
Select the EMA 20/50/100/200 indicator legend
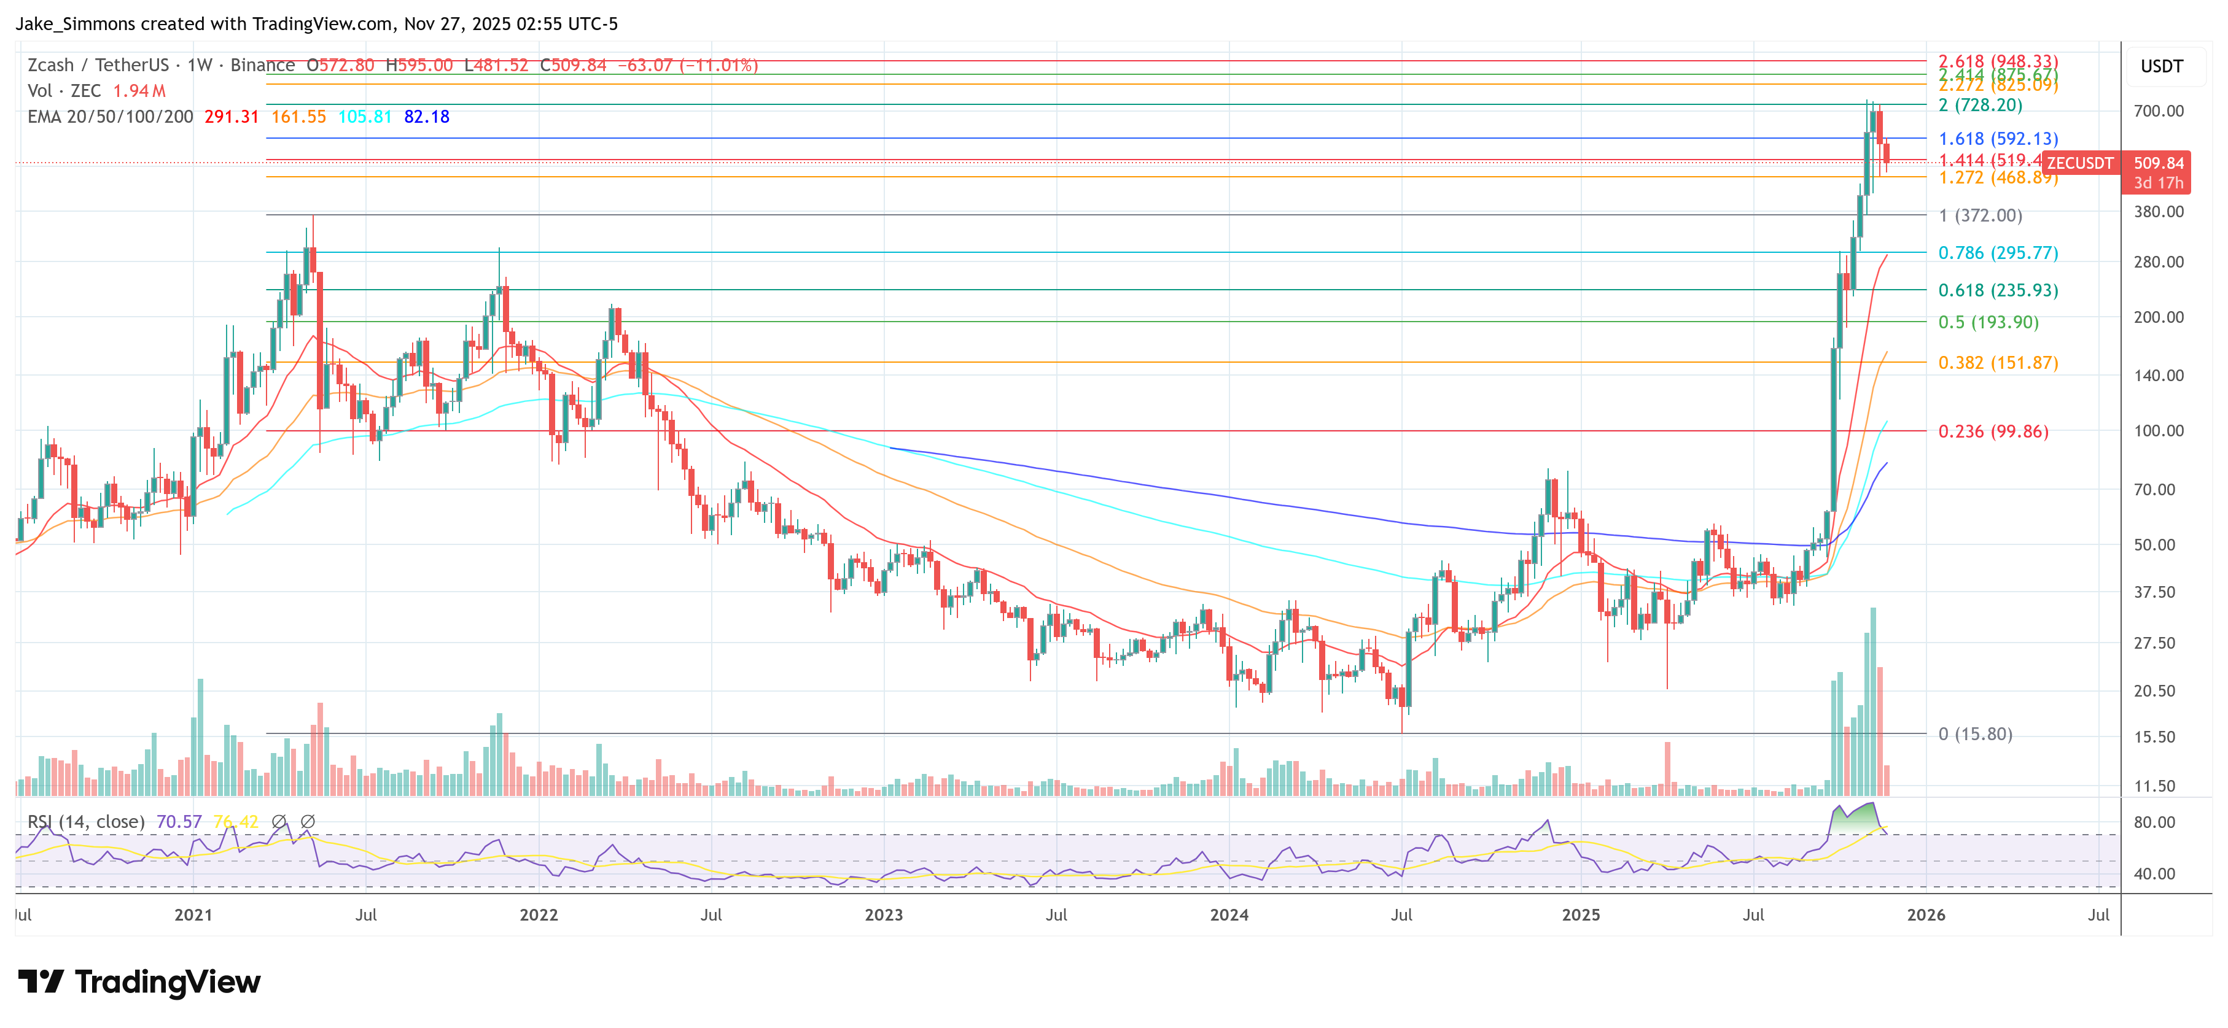pos(110,117)
